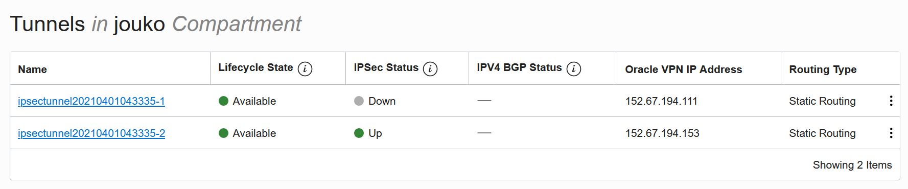Viewport: 908px width, 189px height.
Task: Click the IPSec Status info icon
Action: click(430, 68)
